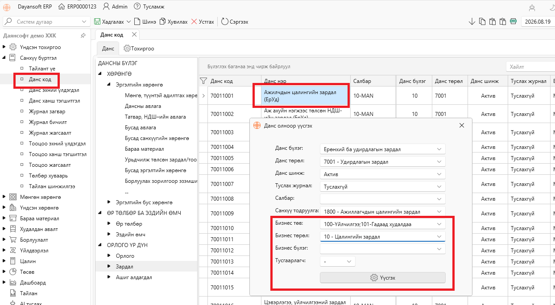Select Данс код in the sidebar
Screen dimensions: 555x305
click(x=40, y=79)
